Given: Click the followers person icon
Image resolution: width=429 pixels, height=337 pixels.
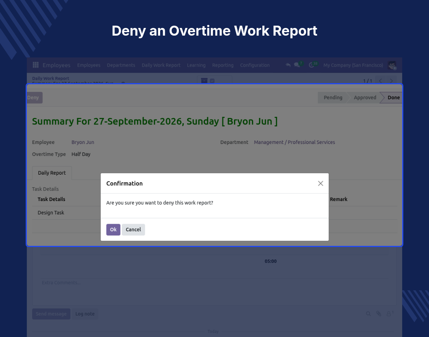Looking at the screenshot, I should [389, 314].
